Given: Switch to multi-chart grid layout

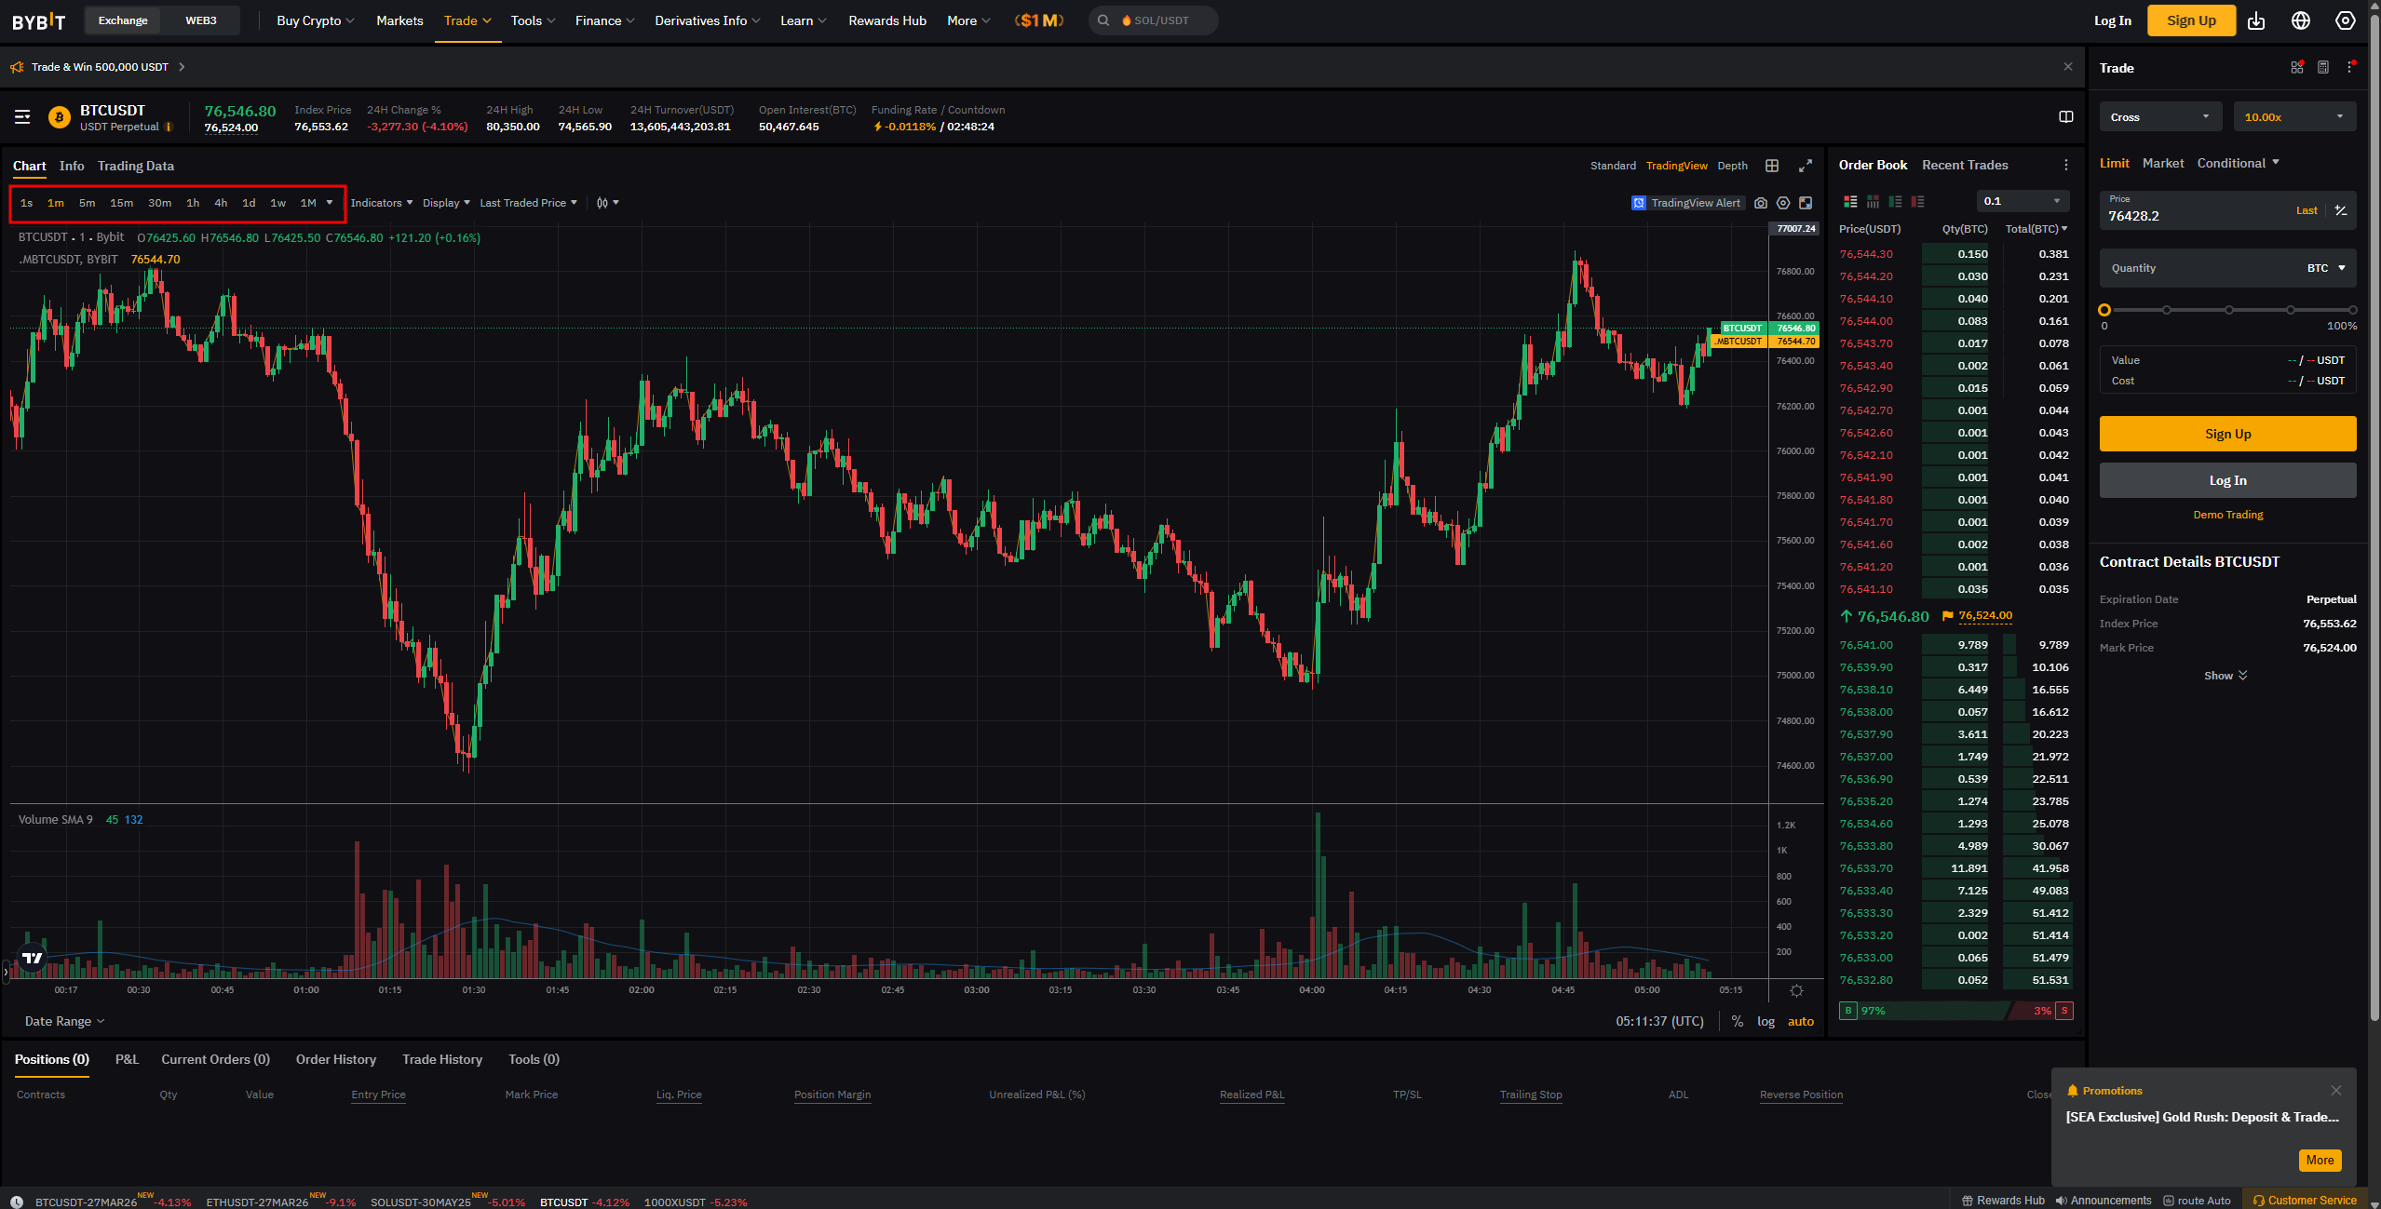Looking at the screenshot, I should [x=1771, y=166].
